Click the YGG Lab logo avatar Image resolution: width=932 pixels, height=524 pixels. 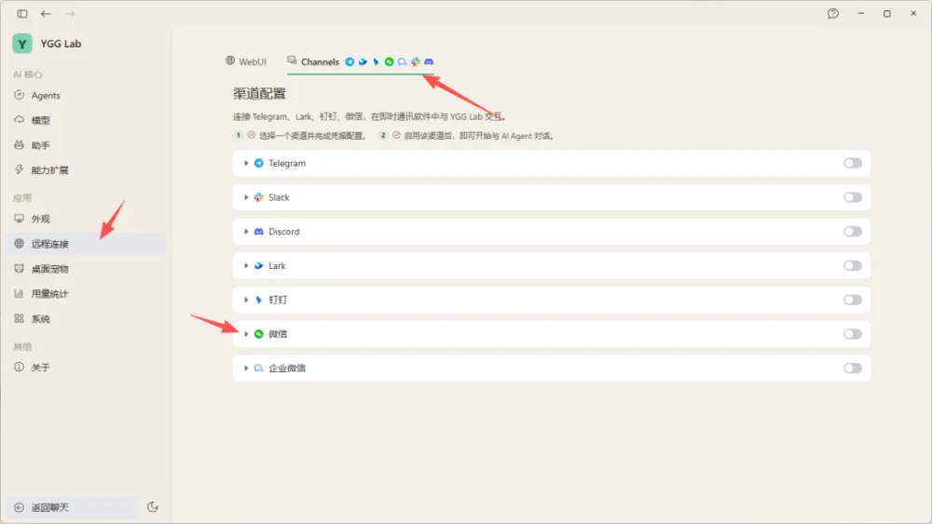click(22, 44)
